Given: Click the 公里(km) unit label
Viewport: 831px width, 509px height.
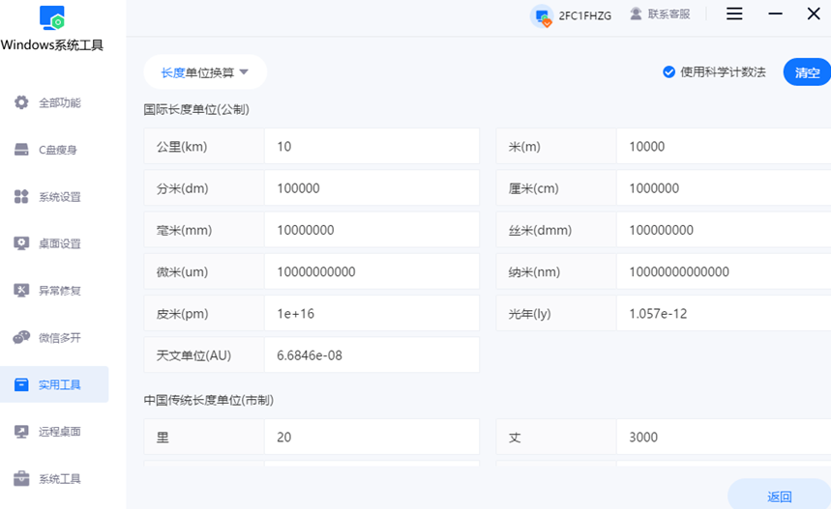Looking at the screenshot, I should [x=182, y=147].
